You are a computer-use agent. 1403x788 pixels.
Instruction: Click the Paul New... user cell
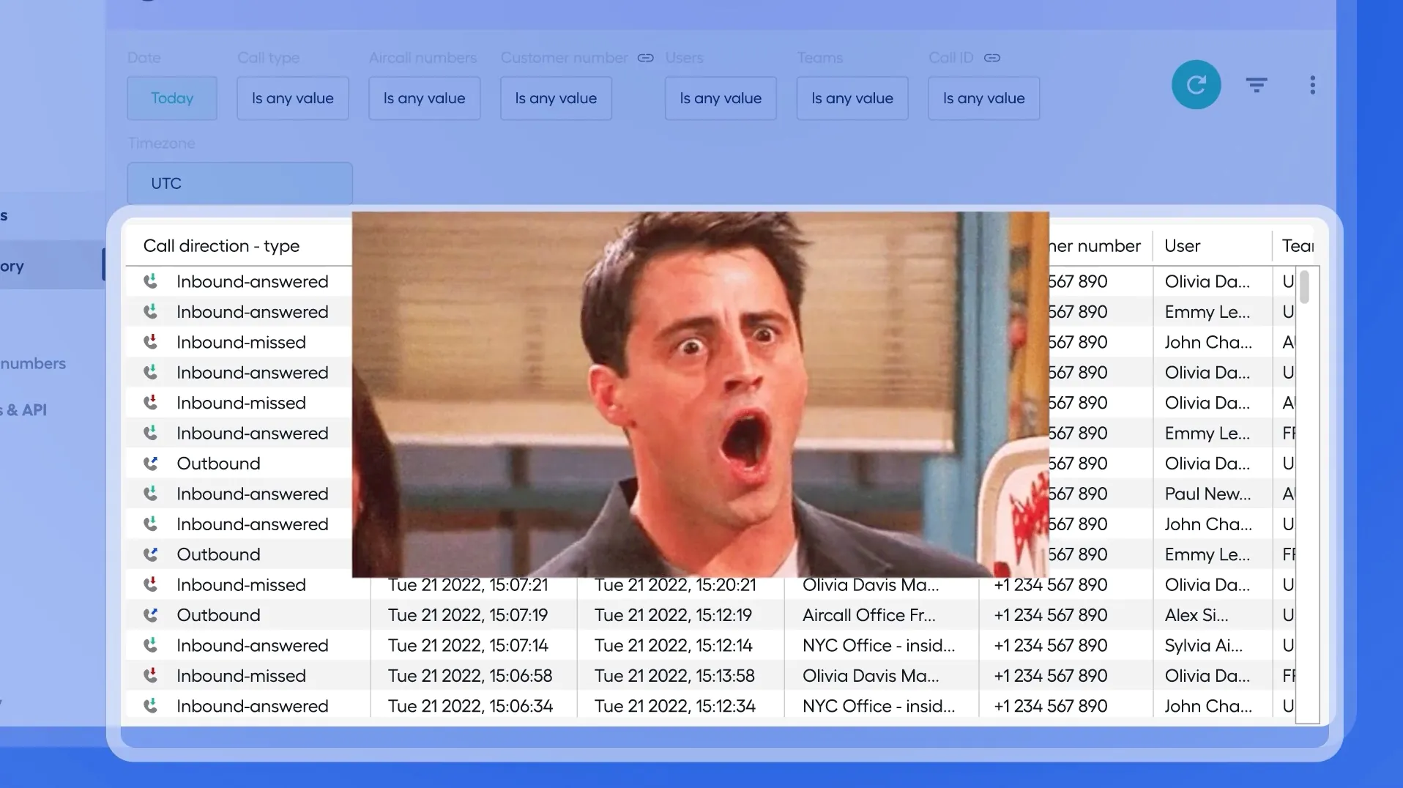[x=1208, y=494]
